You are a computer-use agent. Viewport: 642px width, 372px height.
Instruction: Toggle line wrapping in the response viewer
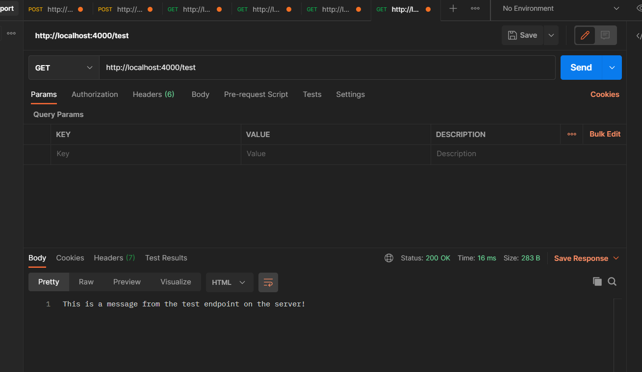point(268,282)
